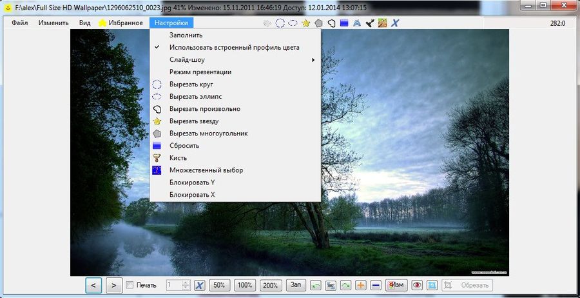Open the Вид menu
Viewport: 580px width, 298px height.
click(84, 23)
